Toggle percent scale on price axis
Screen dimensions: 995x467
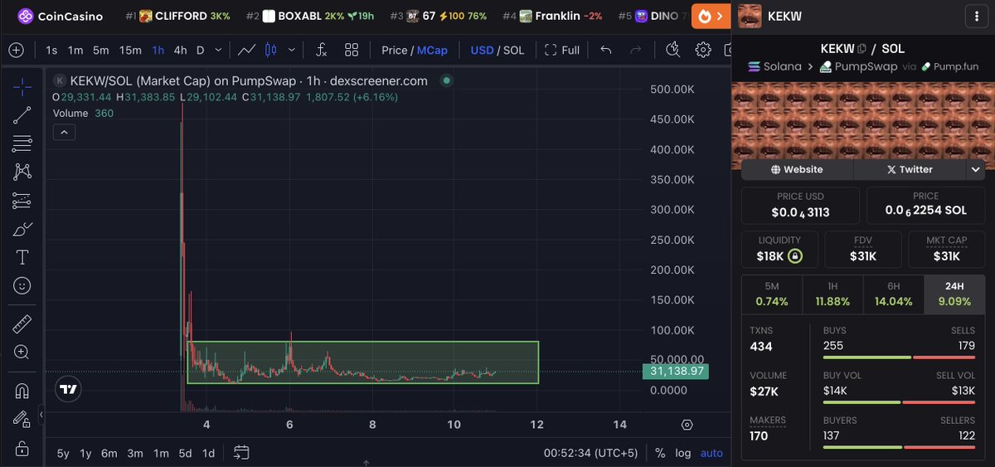pyautogui.click(x=660, y=453)
